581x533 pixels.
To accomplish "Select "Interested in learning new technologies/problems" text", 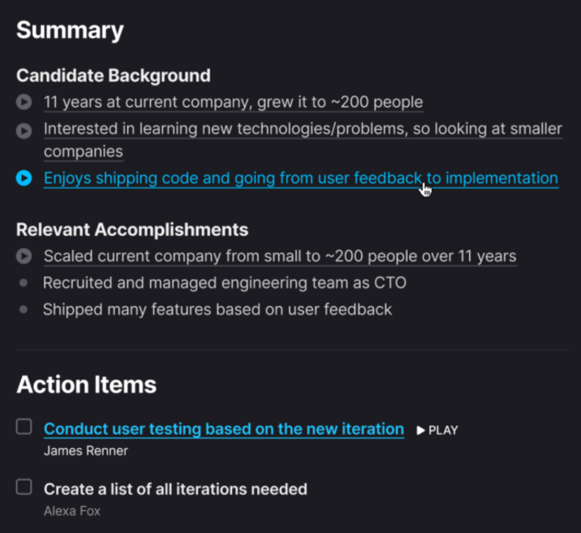I will 303,129.
